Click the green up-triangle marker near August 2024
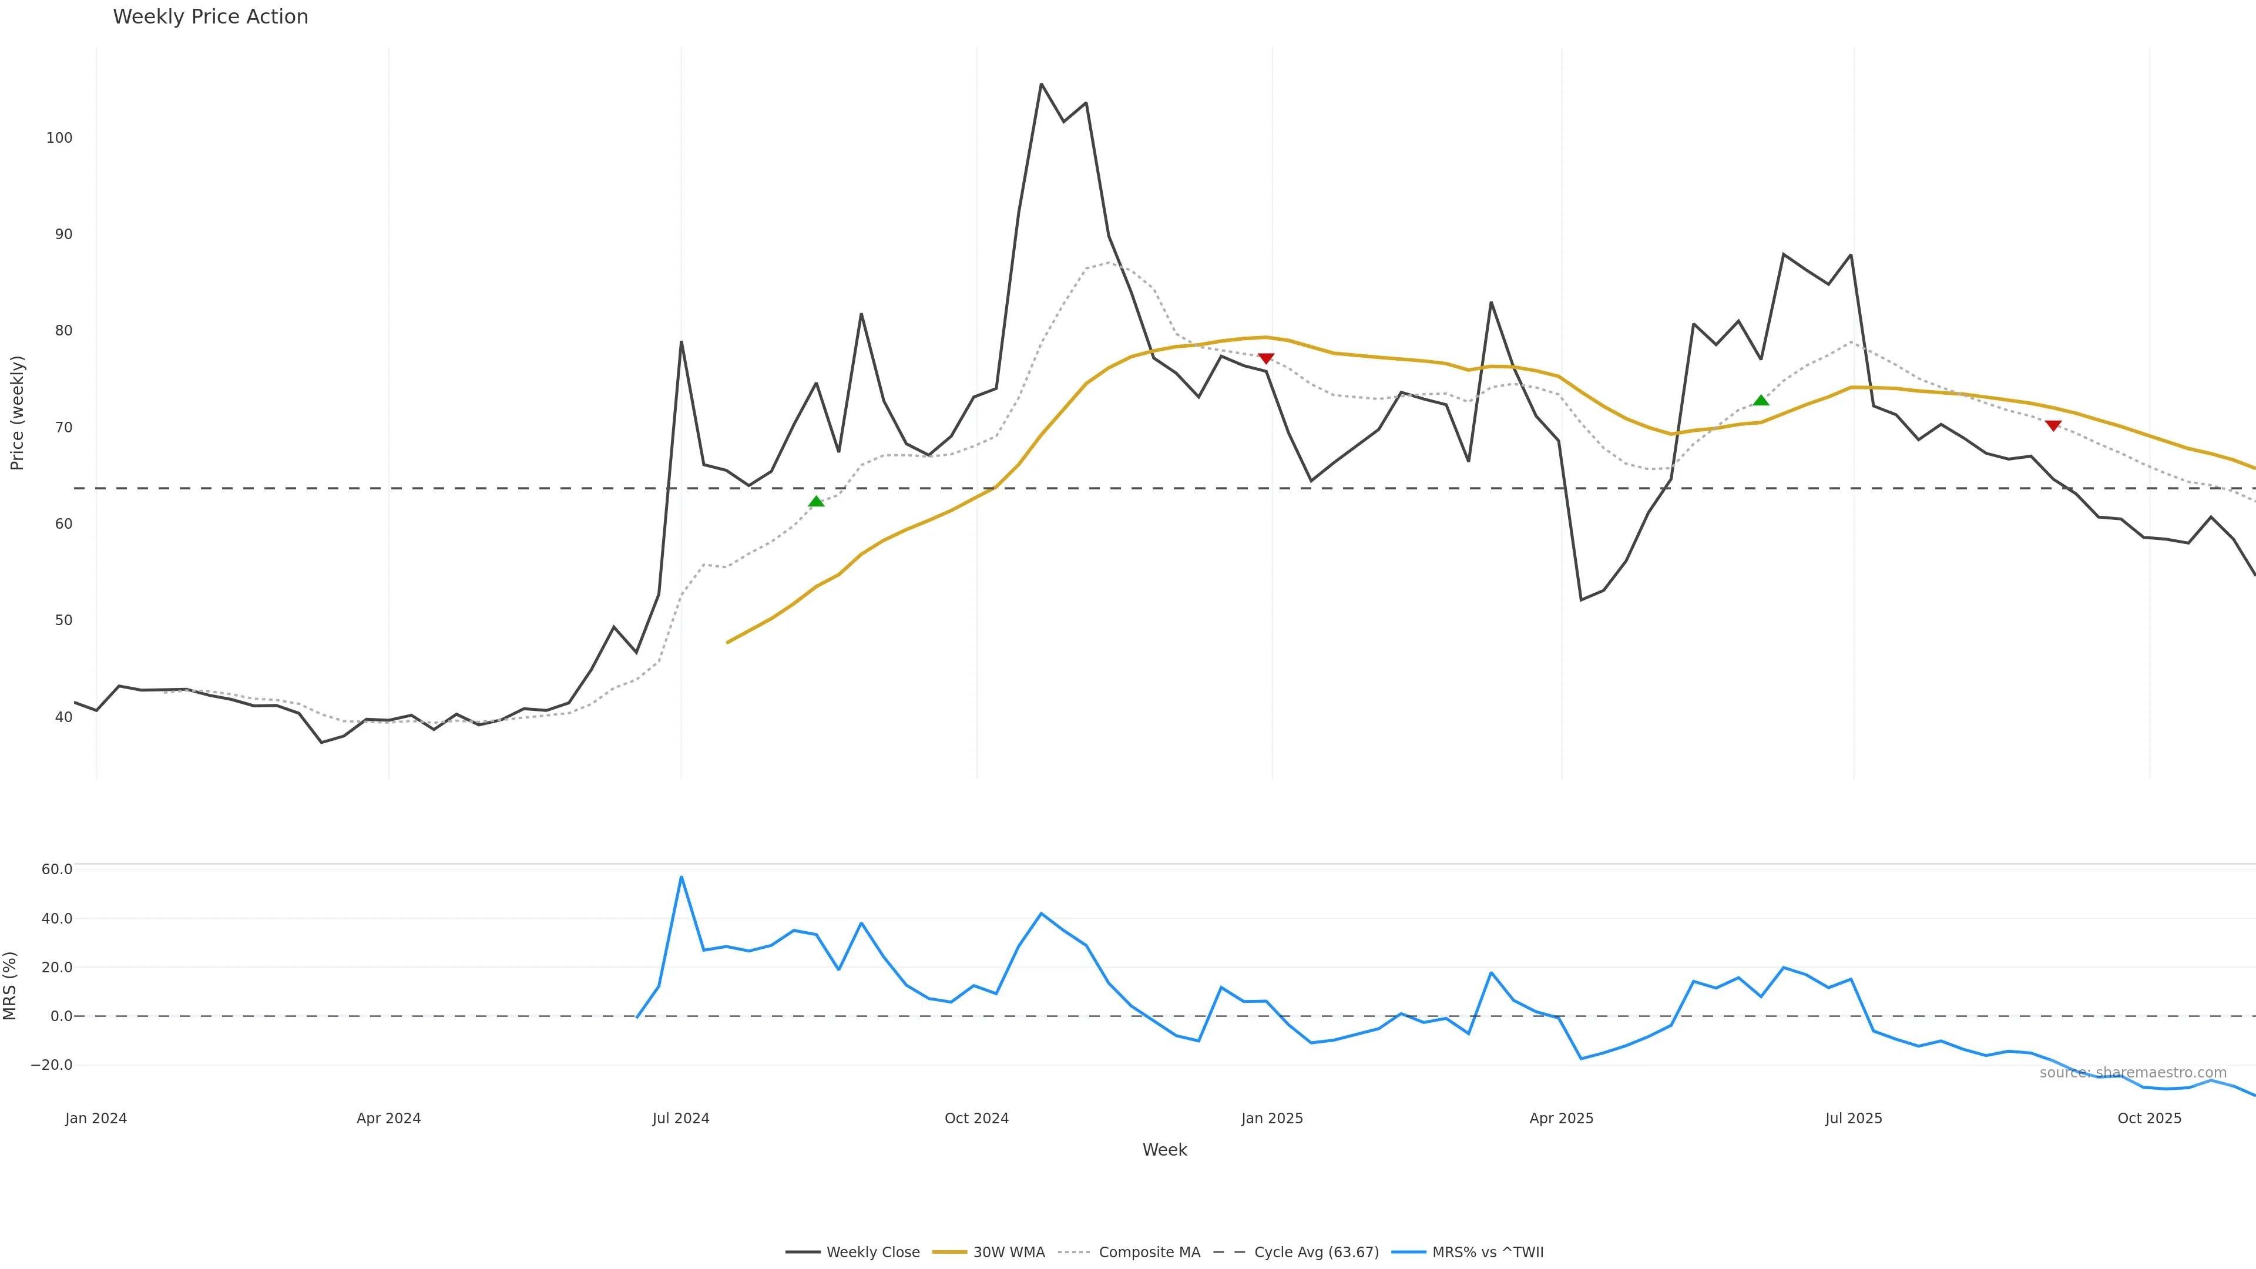 tap(816, 502)
